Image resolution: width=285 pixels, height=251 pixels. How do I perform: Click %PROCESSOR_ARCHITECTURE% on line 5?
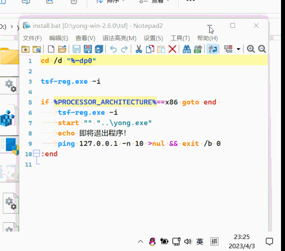click(x=105, y=102)
